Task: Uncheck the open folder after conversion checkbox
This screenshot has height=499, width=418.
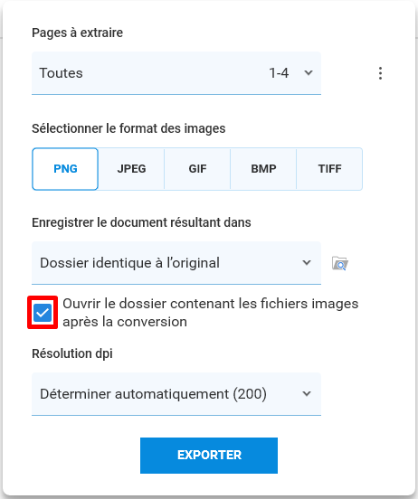Action: click(x=43, y=313)
